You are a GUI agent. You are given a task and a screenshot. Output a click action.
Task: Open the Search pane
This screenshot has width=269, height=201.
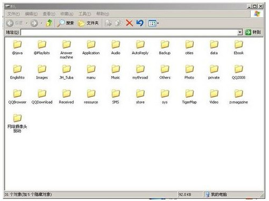click(x=66, y=23)
